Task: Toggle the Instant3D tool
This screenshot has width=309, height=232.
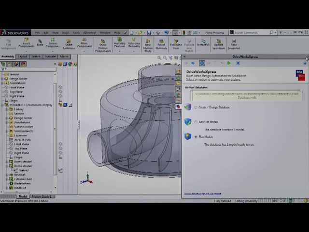Action: point(203,43)
